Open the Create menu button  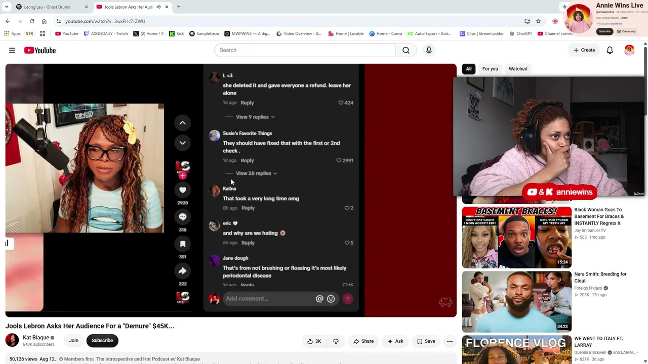(584, 50)
